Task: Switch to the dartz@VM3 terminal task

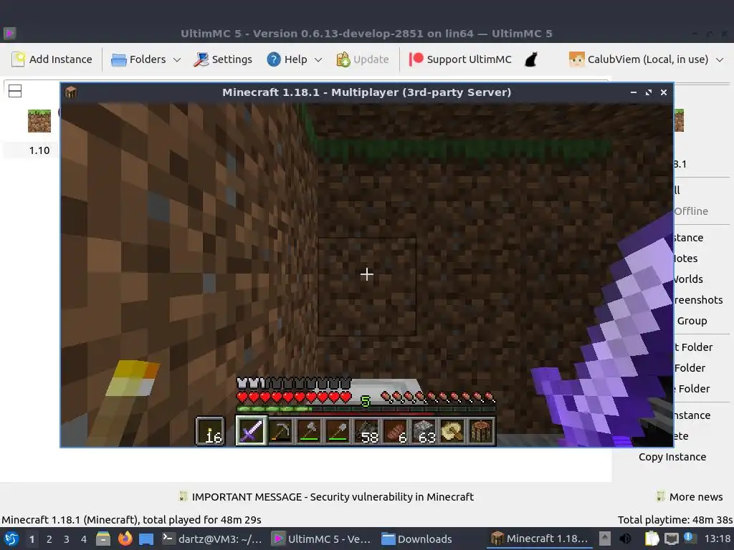Action: pos(212,539)
